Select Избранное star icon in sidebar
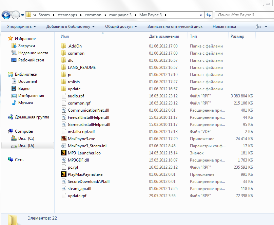 tap(11, 38)
